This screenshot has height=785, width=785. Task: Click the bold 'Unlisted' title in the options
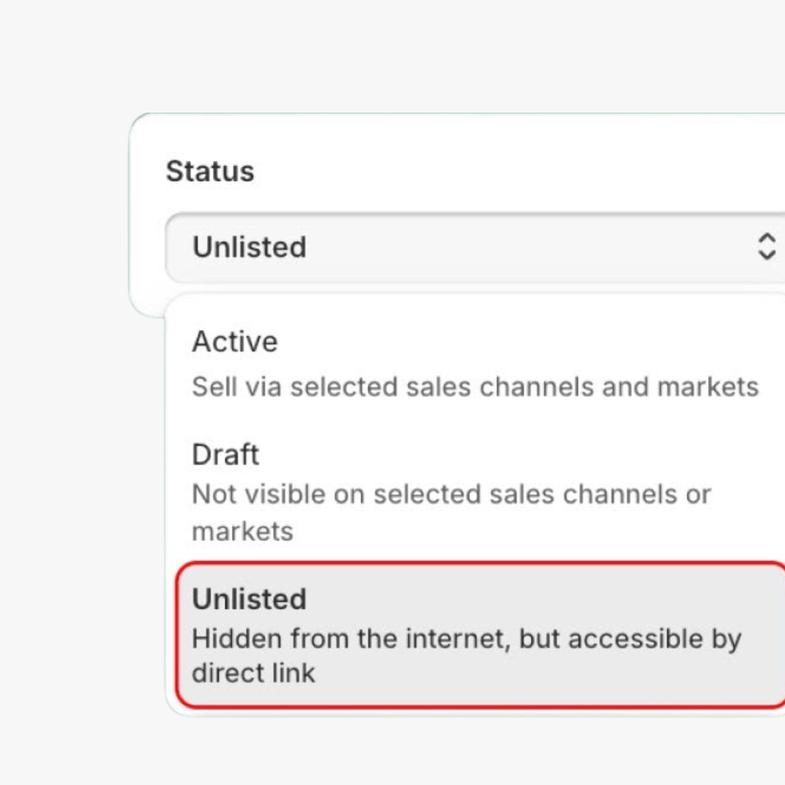coord(249,599)
